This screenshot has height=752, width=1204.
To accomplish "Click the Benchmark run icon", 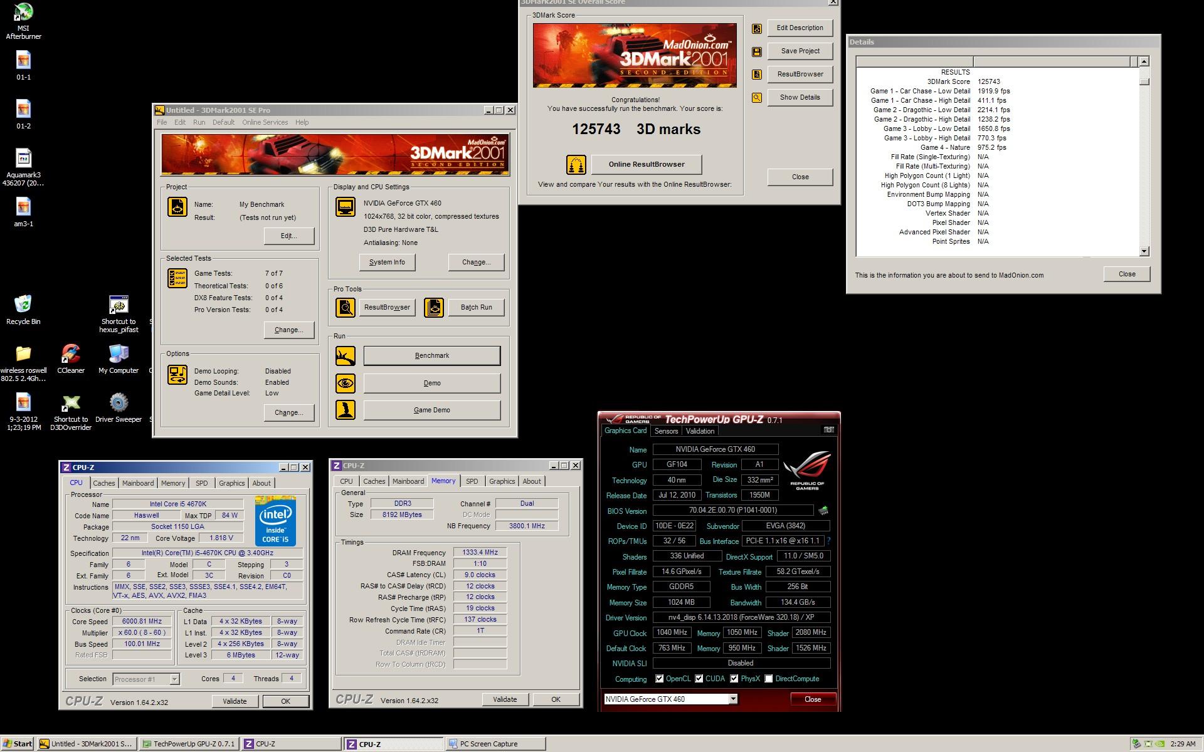I will click(x=346, y=356).
